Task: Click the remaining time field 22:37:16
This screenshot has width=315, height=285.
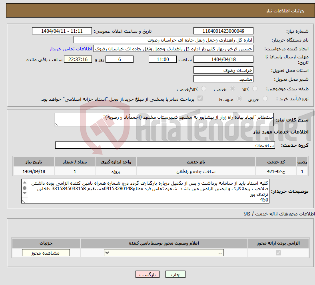Action: point(78,59)
